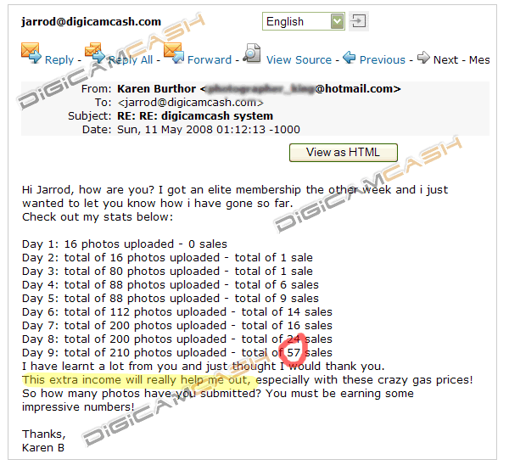Open the English language dropdown
Image resolution: width=509 pixels, height=465 pixels.
point(304,21)
